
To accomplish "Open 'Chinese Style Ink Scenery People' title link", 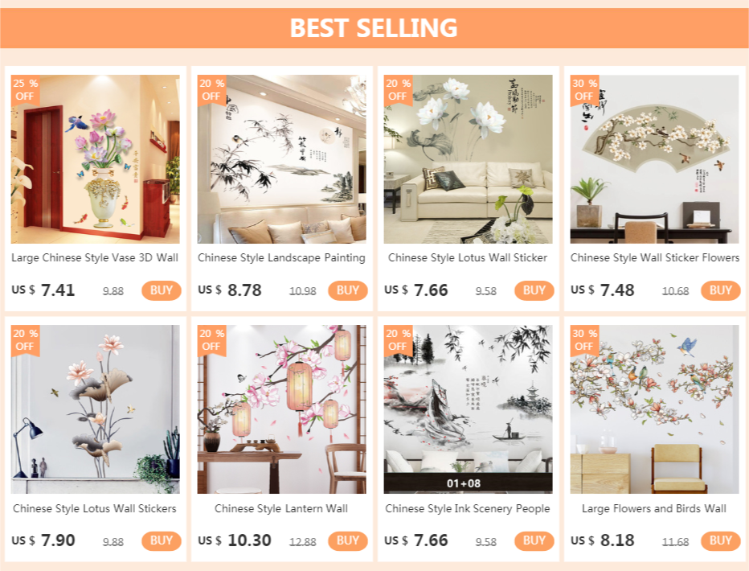I will click(468, 509).
